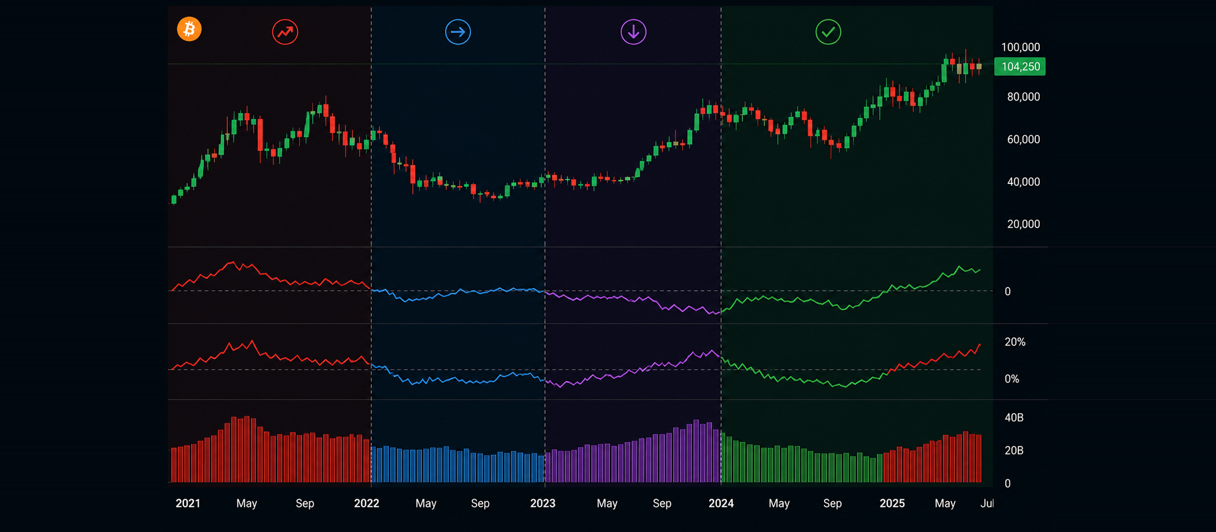The height and width of the screenshot is (532, 1216).
Task: Select the 2024 year label on time axis
Action: click(721, 503)
